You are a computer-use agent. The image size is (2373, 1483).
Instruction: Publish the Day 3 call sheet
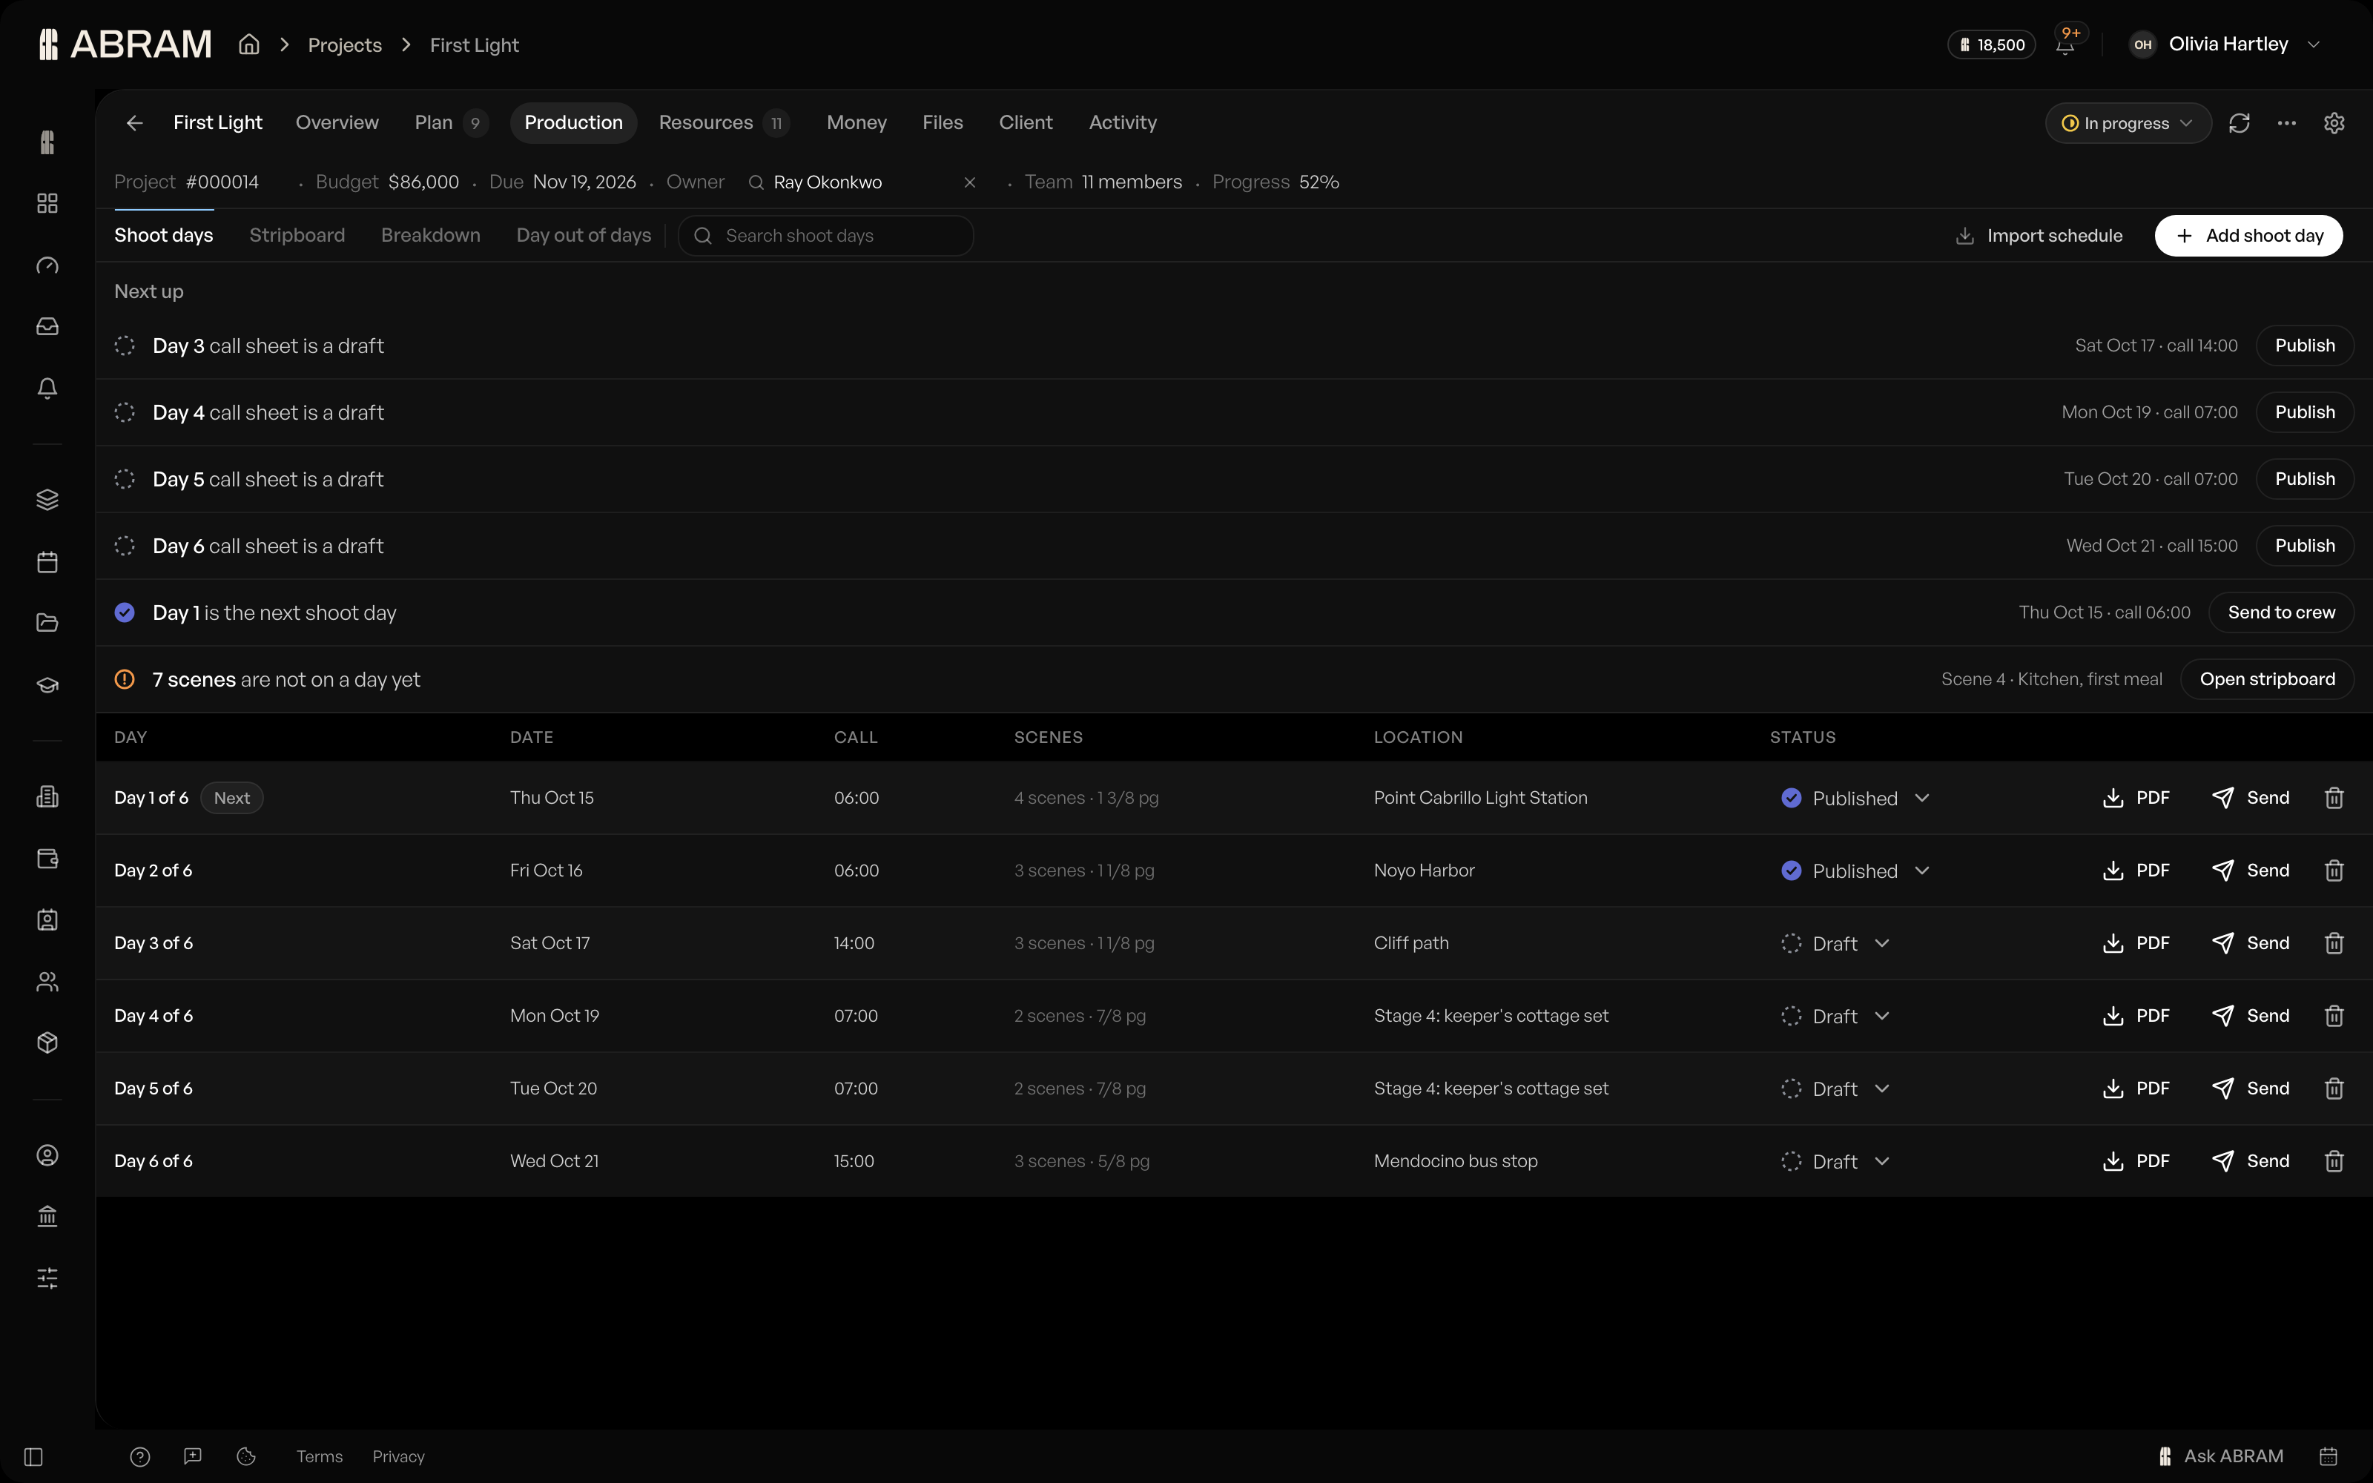(x=2304, y=346)
